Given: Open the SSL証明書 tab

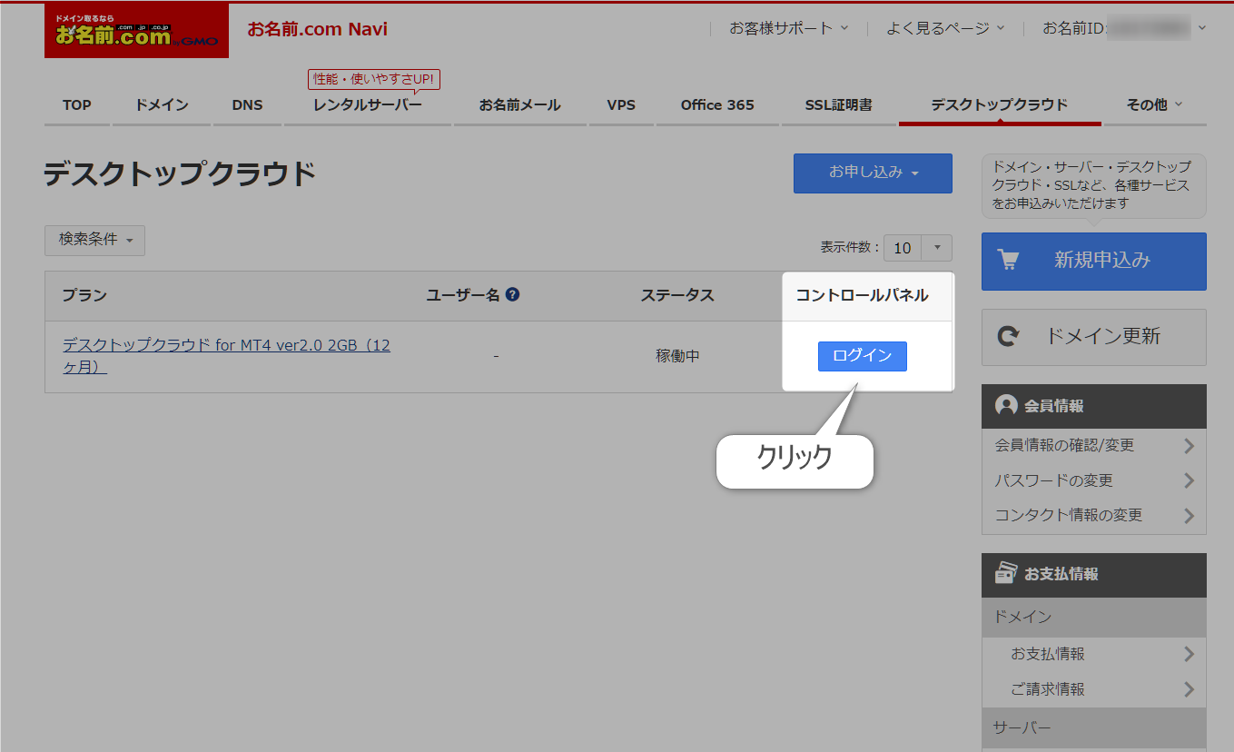Looking at the screenshot, I should [839, 105].
